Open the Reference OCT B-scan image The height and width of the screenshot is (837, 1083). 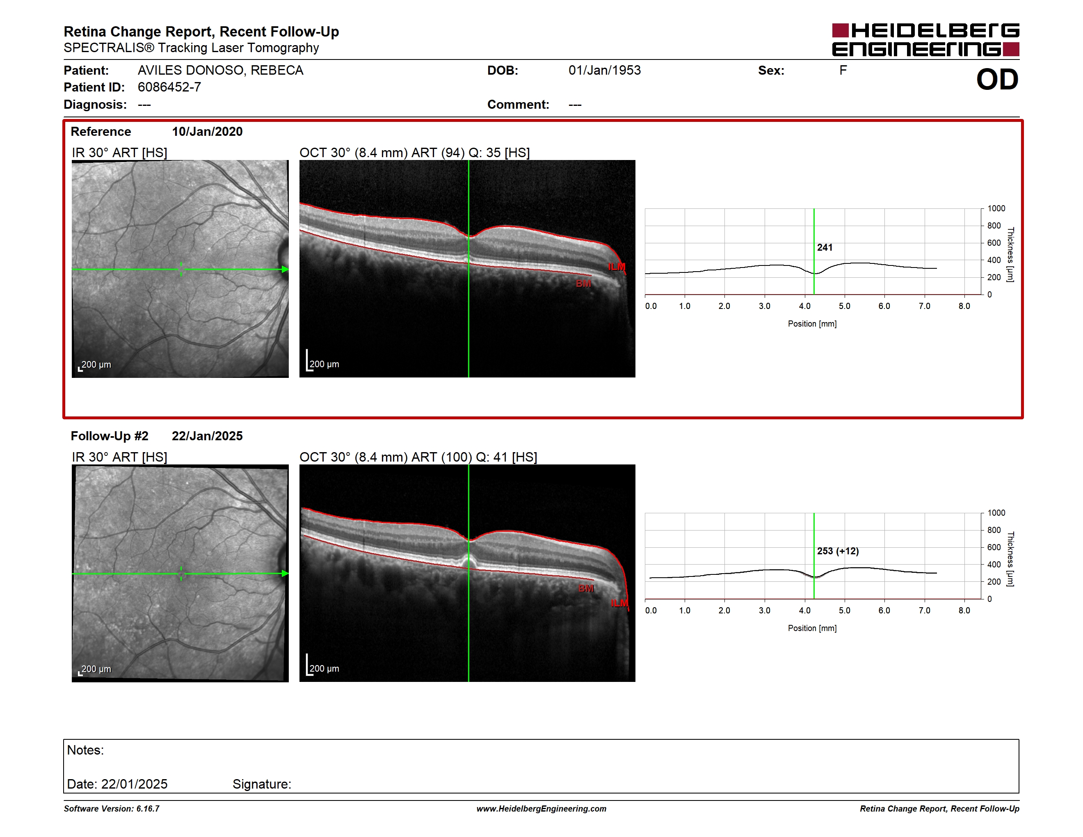coord(467,269)
